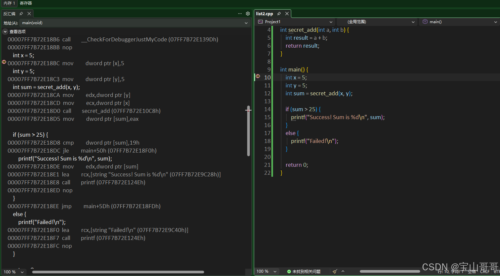Select the list2.cpp tab
This screenshot has height=276, width=500.
click(x=264, y=14)
